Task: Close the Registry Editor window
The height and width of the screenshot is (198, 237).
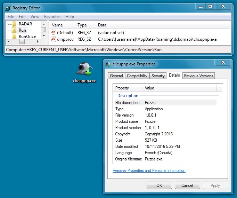Action: (x=223, y=7)
